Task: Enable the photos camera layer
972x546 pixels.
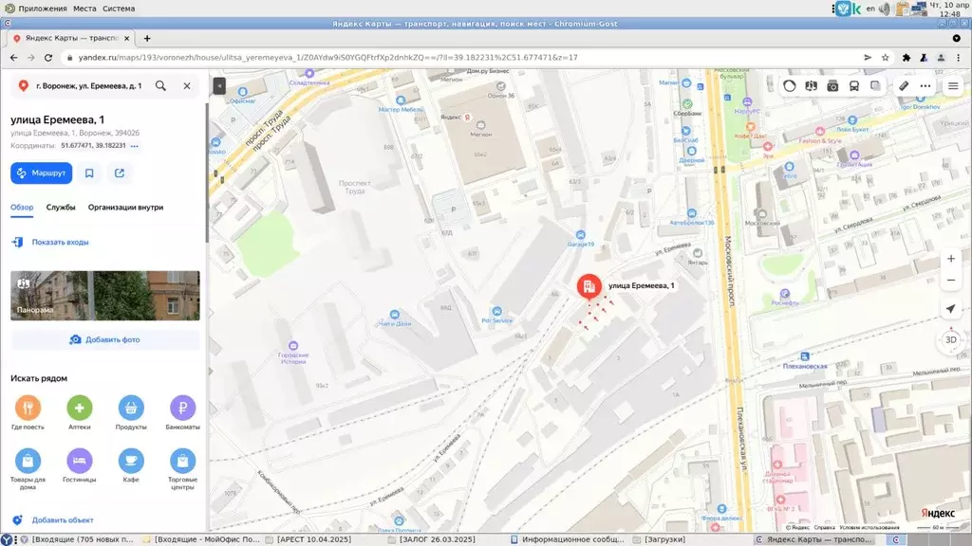Action: tap(832, 86)
